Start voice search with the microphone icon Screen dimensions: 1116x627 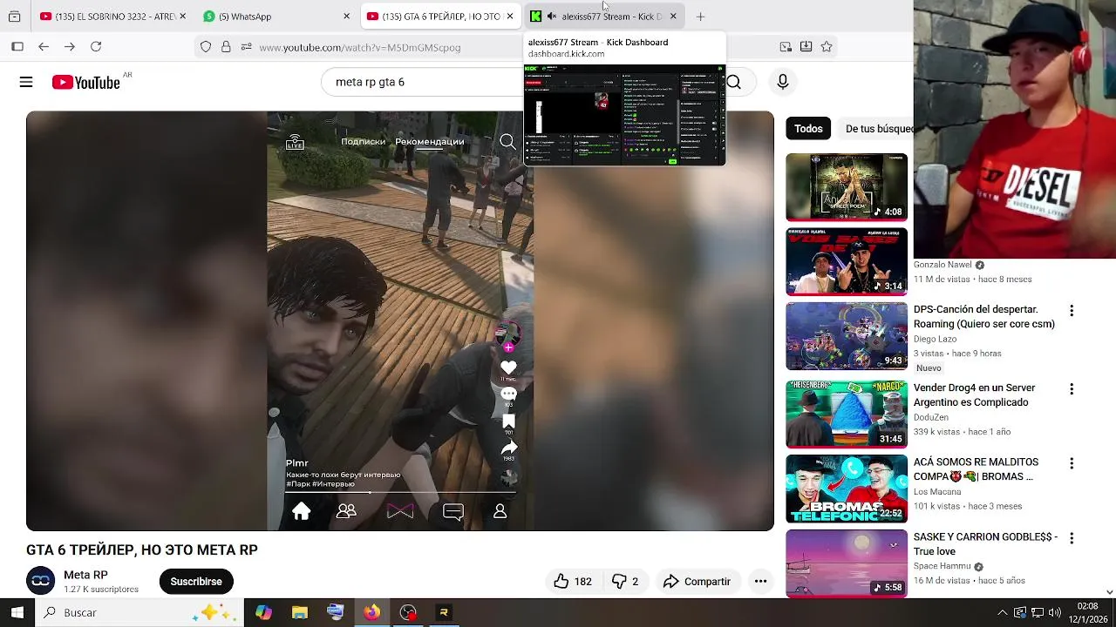point(782,82)
